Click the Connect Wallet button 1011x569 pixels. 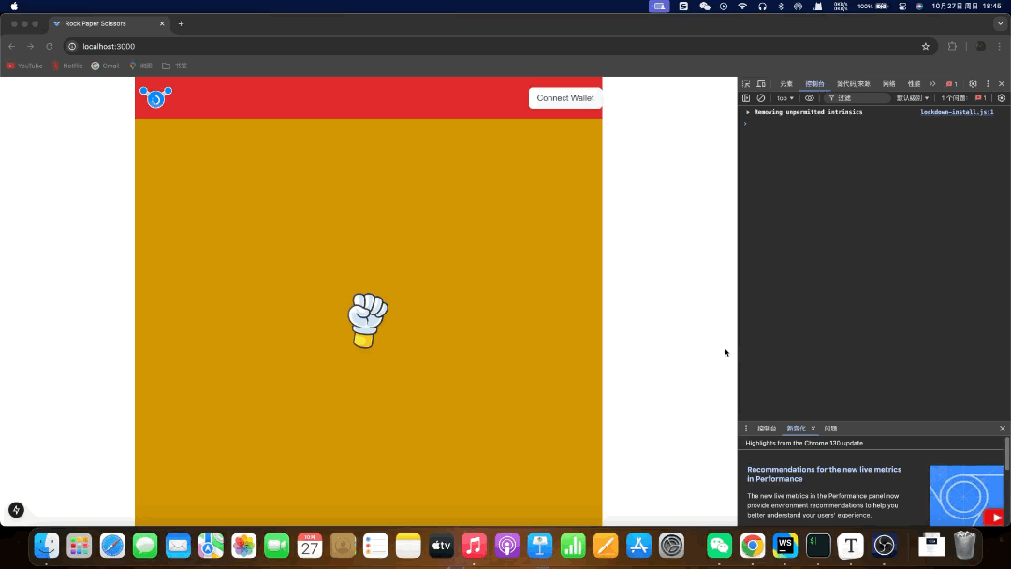(x=564, y=98)
